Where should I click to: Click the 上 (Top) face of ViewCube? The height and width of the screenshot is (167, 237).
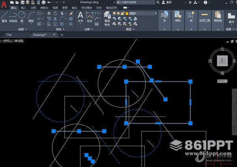click(222, 61)
